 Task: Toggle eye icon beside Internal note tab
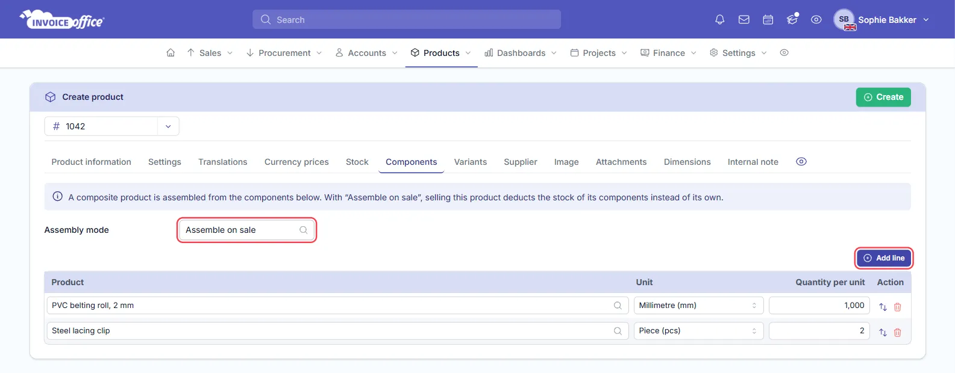pyautogui.click(x=801, y=162)
